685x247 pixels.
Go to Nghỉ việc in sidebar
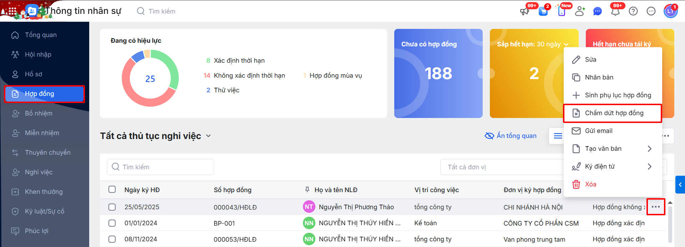tap(39, 172)
